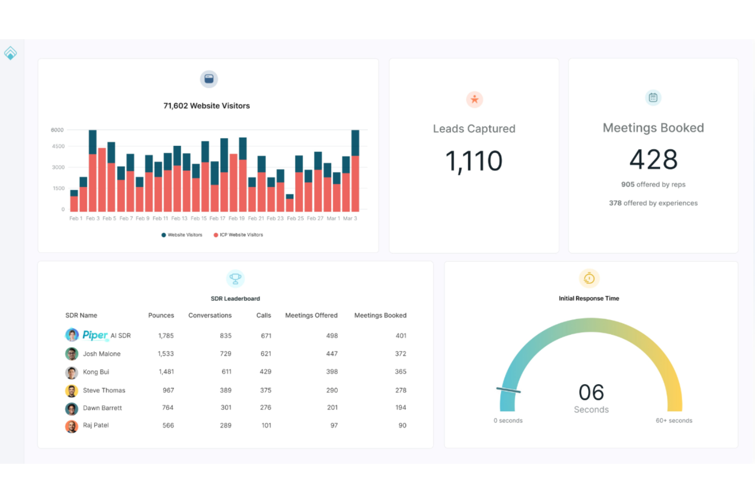
Task: Click the Piper AI SDR avatar
Action: 72,335
